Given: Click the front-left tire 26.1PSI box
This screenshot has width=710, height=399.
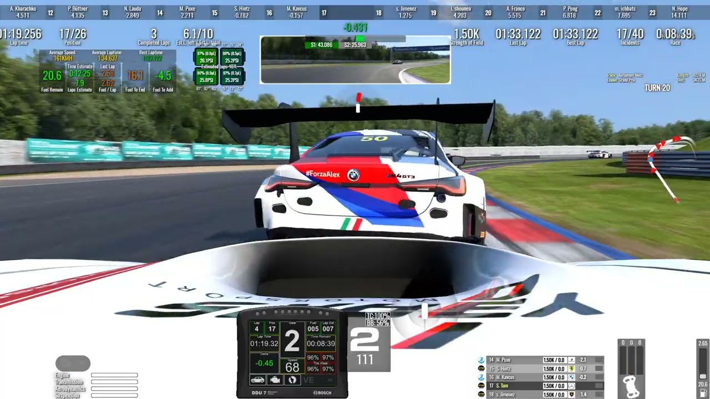Looking at the screenshot, I should (206, 57).
